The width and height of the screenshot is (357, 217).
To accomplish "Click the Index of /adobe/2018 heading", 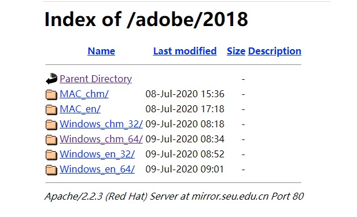I will [146, 19].
